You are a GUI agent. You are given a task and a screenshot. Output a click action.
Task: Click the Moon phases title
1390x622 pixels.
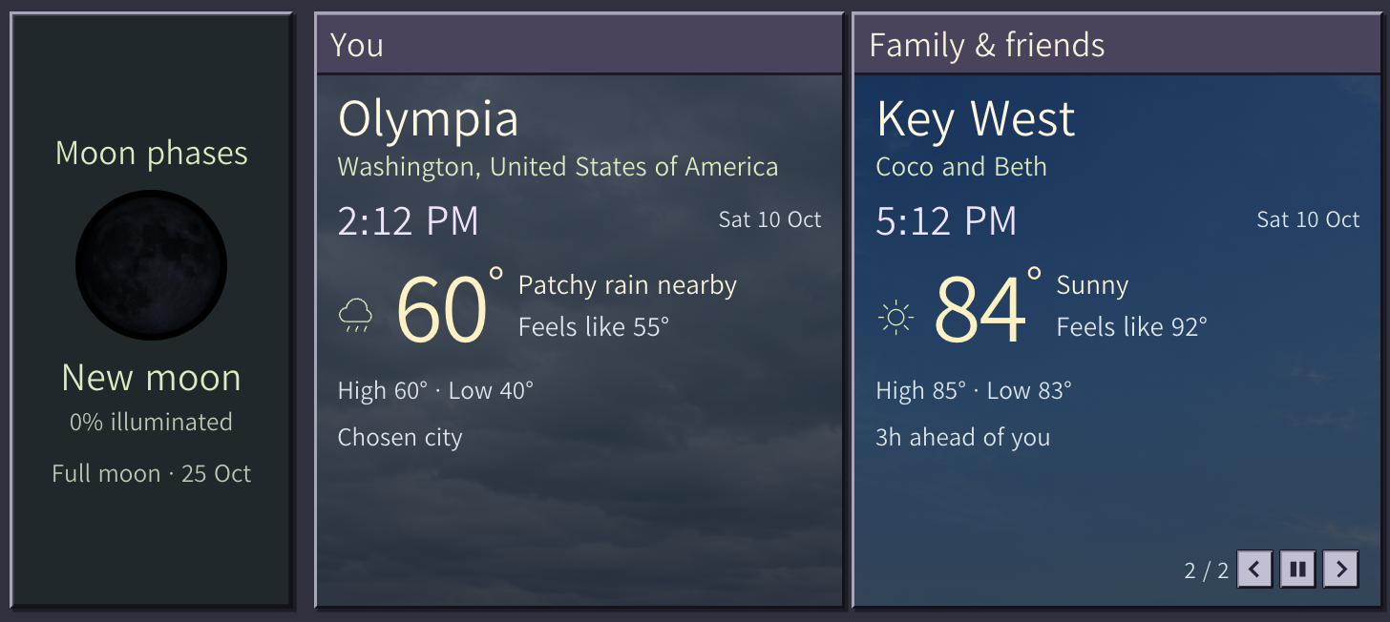tap(152, 154)
